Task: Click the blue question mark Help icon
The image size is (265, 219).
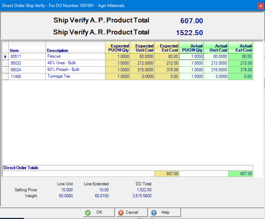Action: click(154, 212)
